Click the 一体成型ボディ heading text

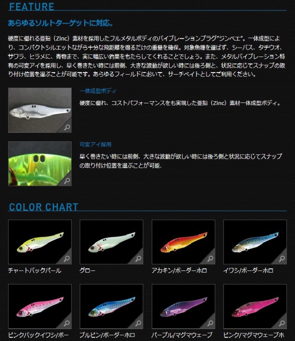(x=98, y=91)
